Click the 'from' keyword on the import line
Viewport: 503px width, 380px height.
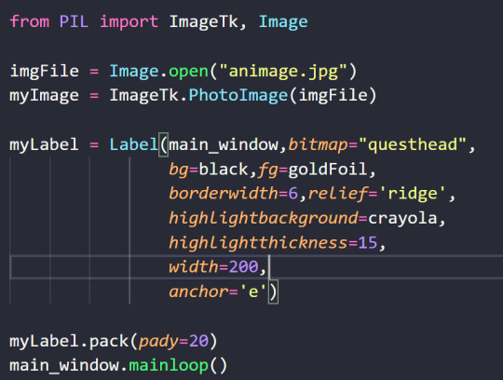(30, 21)
